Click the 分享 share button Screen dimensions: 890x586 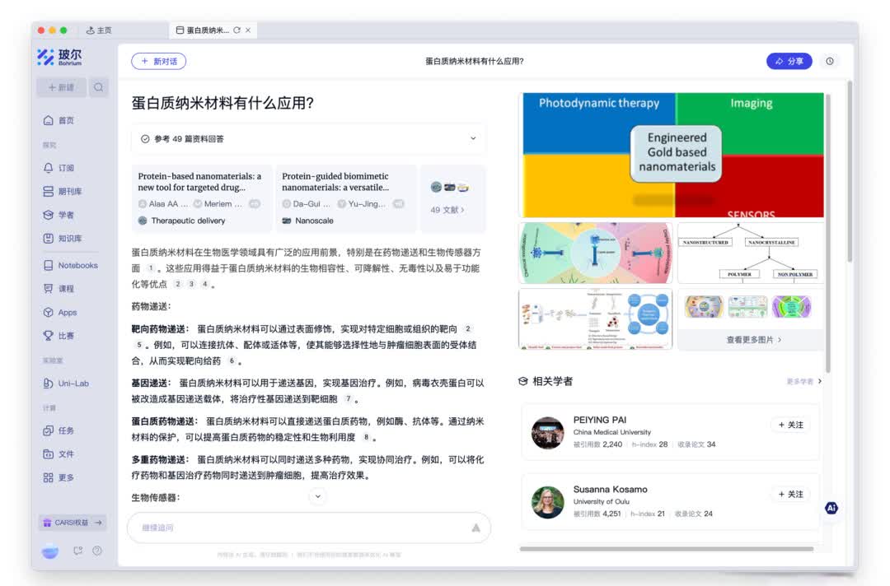coord(789,61)
